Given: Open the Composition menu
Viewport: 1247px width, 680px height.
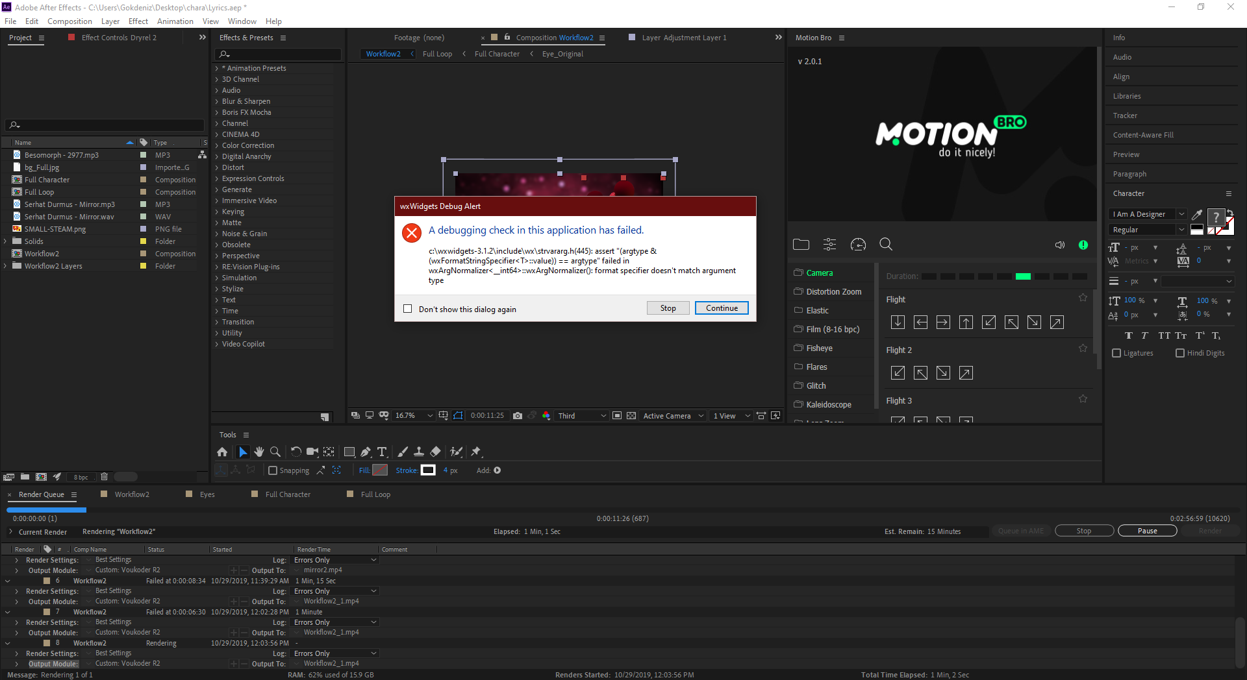Looking at the screenshot, I should tap(69, 21).
